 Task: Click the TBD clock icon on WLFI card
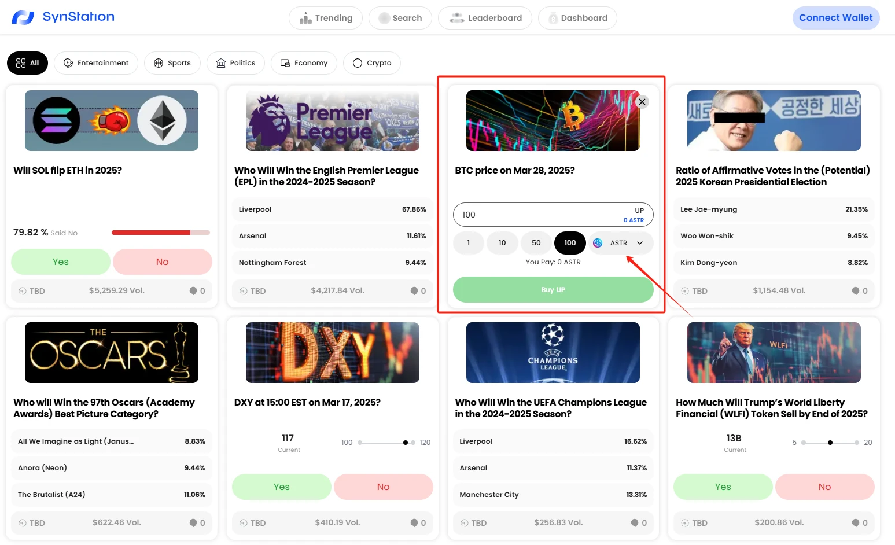(685, 523)
